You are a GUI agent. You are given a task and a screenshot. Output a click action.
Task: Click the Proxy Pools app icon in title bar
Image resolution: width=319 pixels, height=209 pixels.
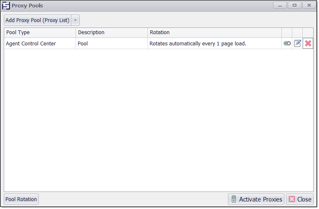6,6
